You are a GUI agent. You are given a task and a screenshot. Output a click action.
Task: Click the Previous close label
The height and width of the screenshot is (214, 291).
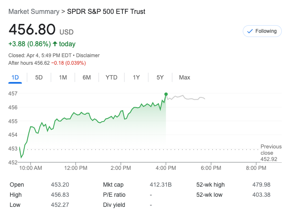[x=270, y=153]
